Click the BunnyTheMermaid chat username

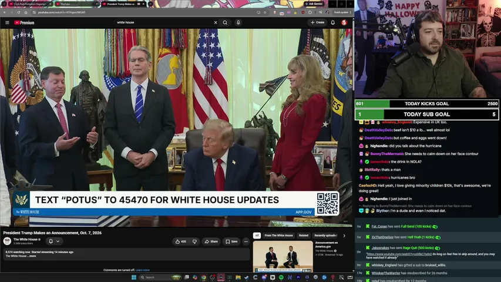[x=386, y=154]
